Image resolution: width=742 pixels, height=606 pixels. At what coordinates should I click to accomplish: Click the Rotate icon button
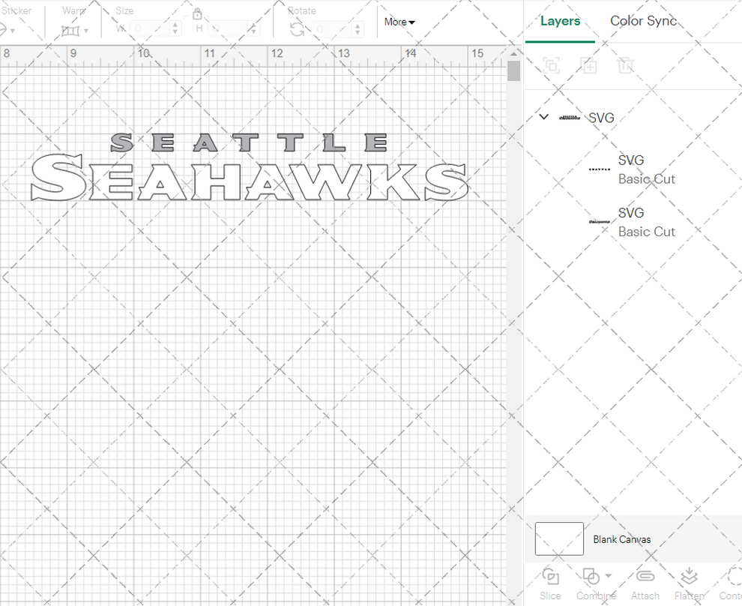[x=295, y=28]
